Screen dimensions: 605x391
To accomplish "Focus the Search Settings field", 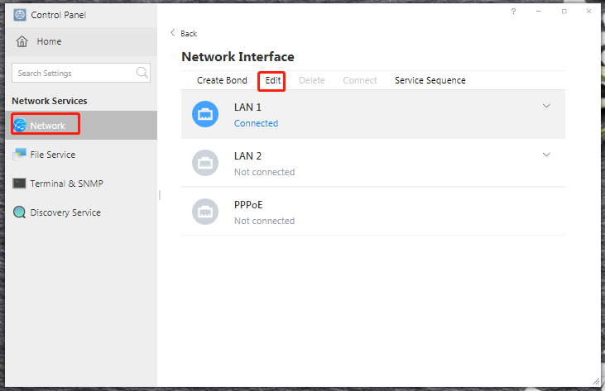I will click(x=81, y=73).
